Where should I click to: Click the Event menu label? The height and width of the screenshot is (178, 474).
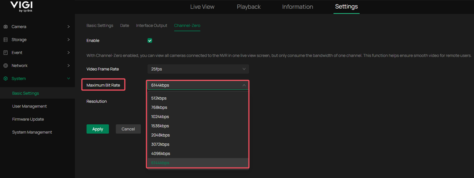[17, 53]
